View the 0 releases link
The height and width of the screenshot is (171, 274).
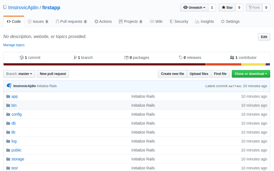190,58
